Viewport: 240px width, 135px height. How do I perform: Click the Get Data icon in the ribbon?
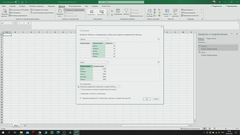[4, 11]
